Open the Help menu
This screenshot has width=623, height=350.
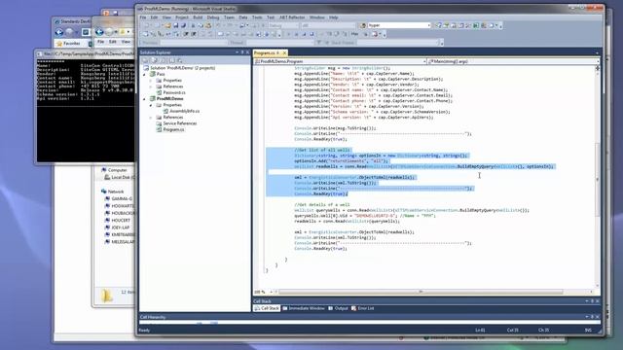333,17
